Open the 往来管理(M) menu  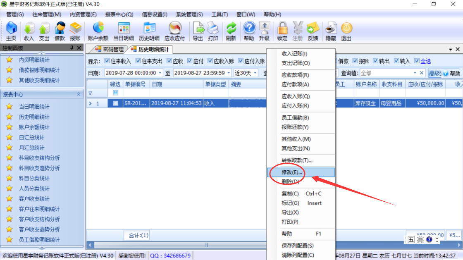pyautogui.click(x=47, y=14)
